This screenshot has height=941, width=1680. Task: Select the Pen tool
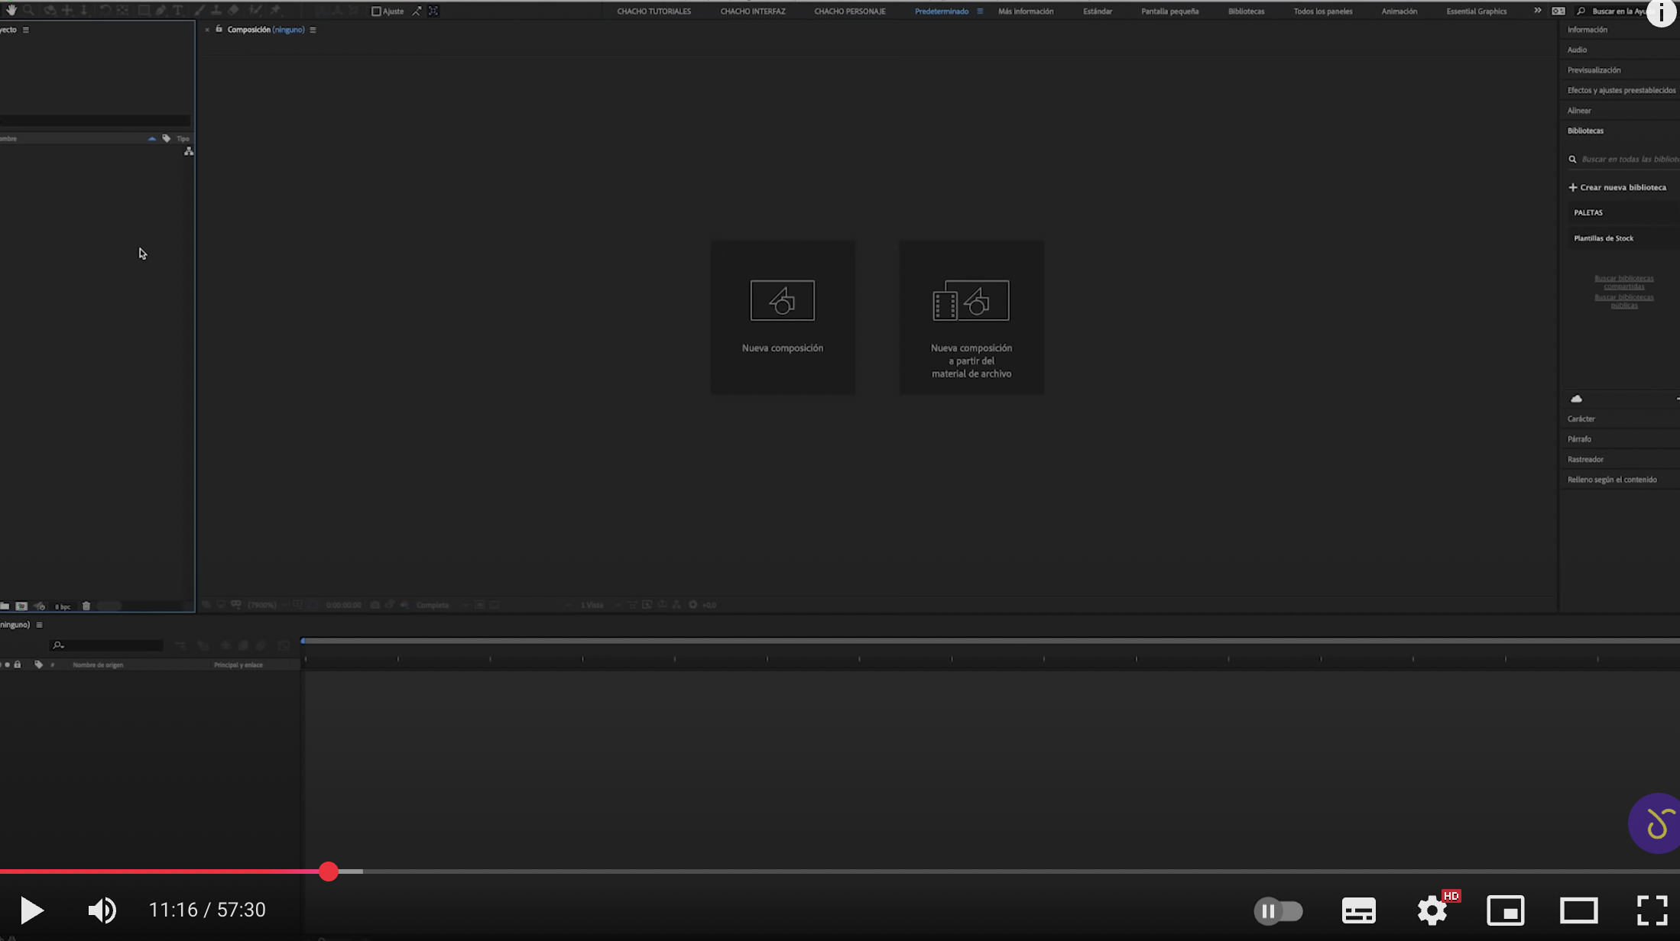point(161,10)
